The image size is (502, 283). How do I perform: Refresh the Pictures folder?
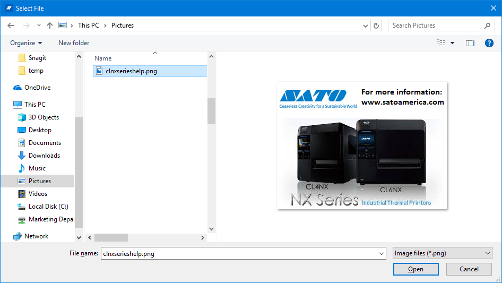point(376,25)
